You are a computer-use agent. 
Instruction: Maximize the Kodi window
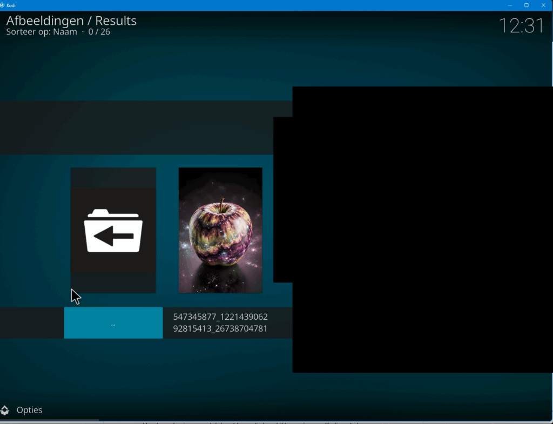[527, 5]
